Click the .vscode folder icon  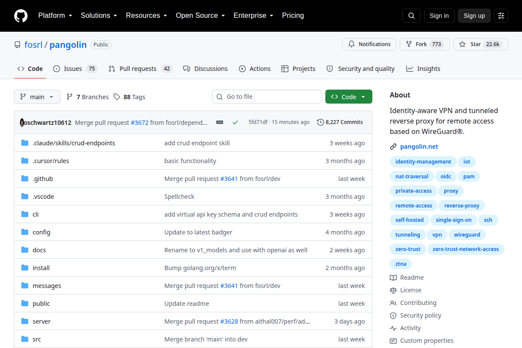(x=25, y=197)
